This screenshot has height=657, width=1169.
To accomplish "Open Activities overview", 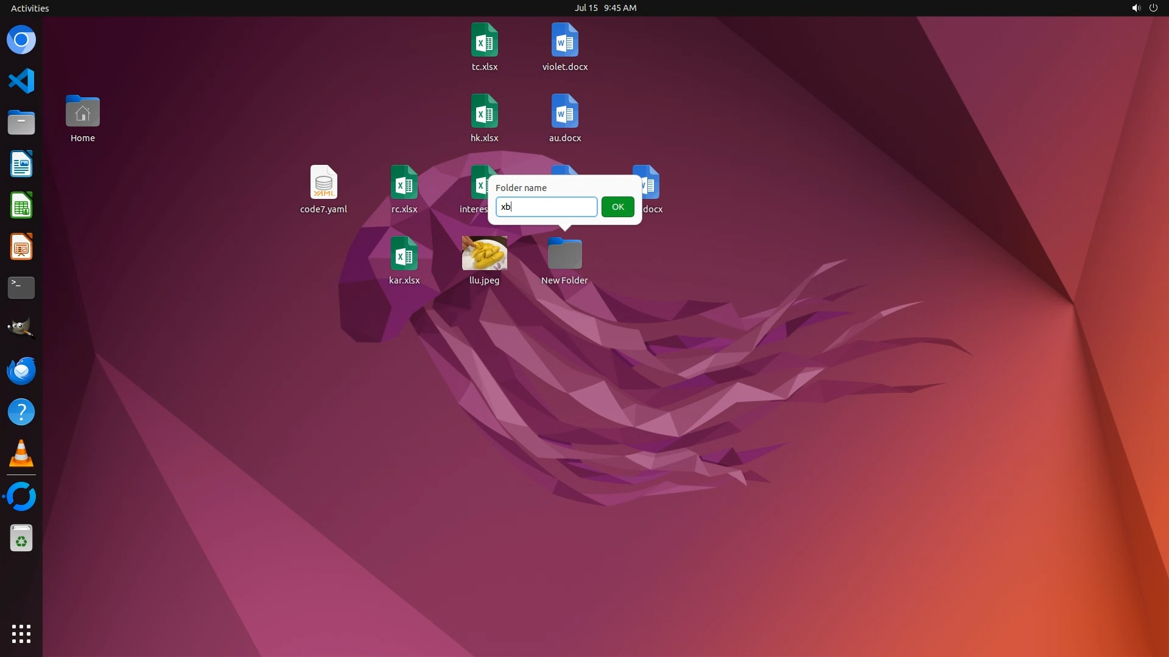I will [x=30, y=8].
